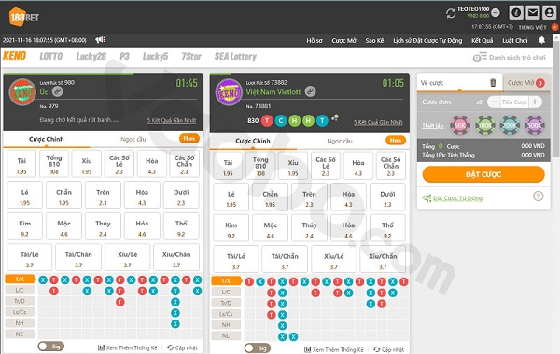Open 5 Kết Quả Gần Nhất in Úc panel
Viewport: 560px width, 354px height.
[x=172, y=120]
